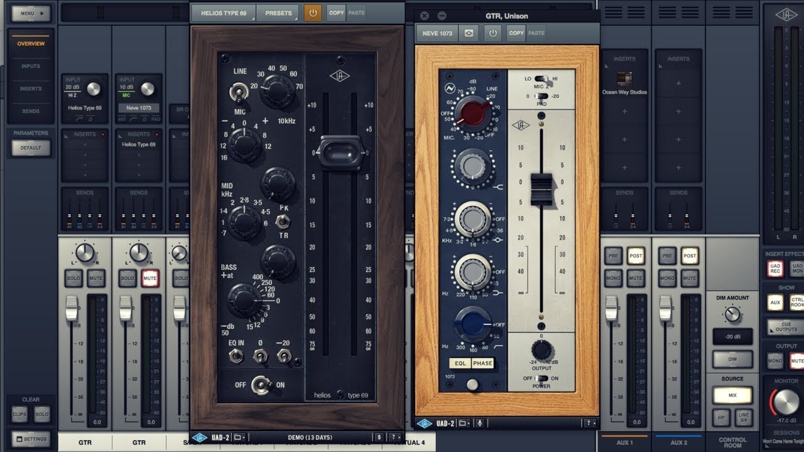Click the Dim Amount knob

point(732,315)
